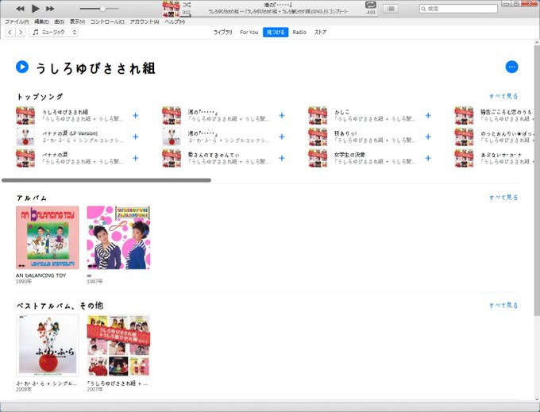Select song title 技ありっ!
The height and width of the screenshot is (412, 540).
click(x=345, y=133)
